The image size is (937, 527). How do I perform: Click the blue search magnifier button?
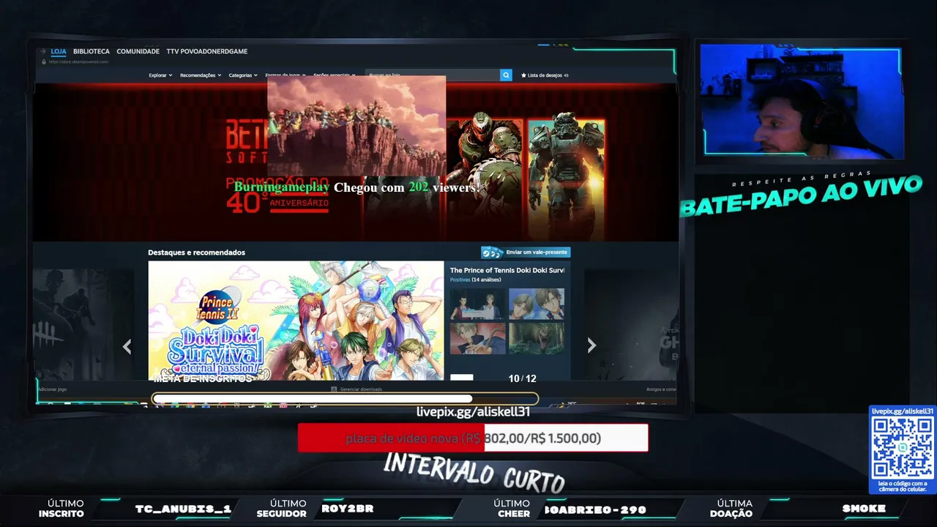pos(506,75)
